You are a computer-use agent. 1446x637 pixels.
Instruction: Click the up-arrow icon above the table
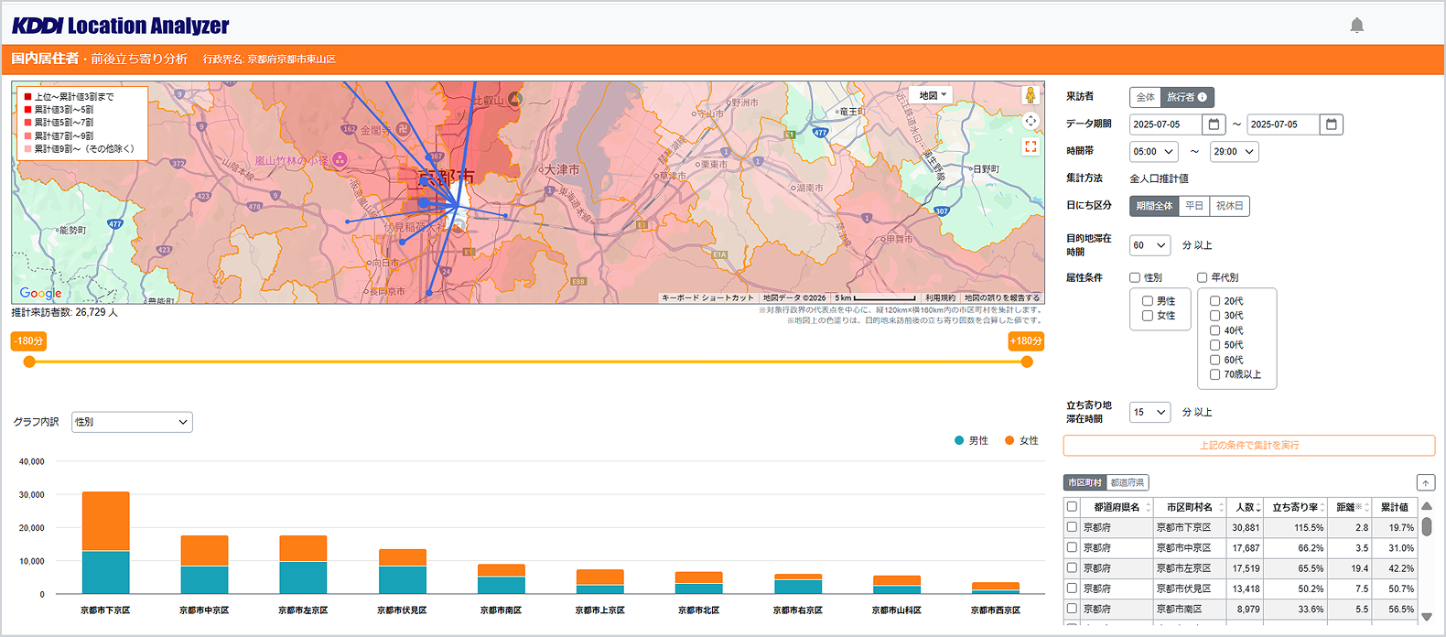click(x=1425, y=482)
